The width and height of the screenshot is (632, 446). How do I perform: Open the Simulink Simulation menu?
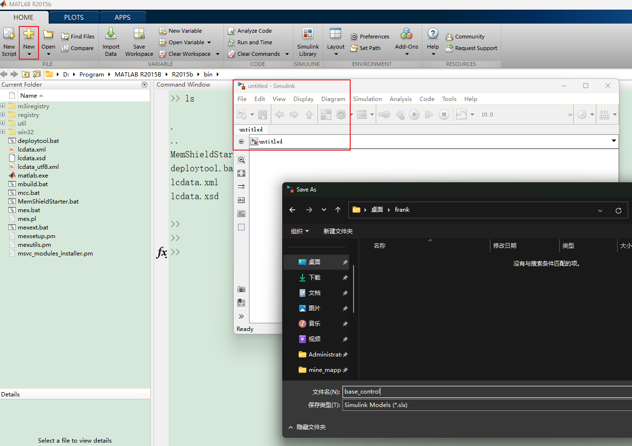point(368,99)
